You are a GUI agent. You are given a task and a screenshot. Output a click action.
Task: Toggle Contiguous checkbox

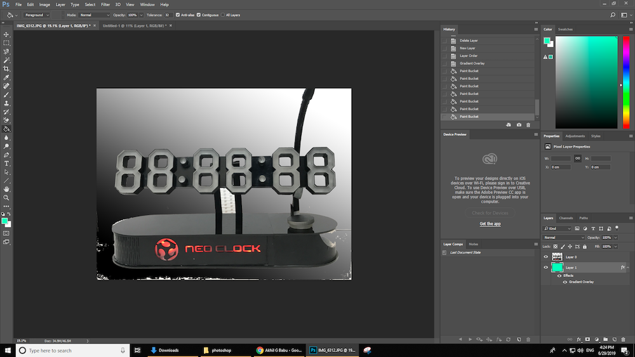point(198,15)
